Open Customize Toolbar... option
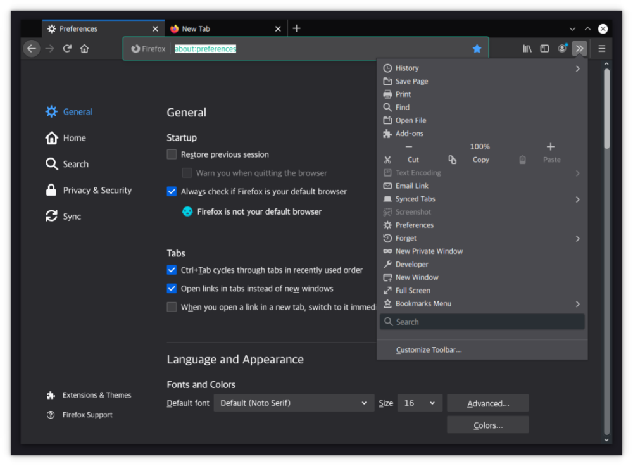Screen dimensions: 633x466 pos(429,350)
